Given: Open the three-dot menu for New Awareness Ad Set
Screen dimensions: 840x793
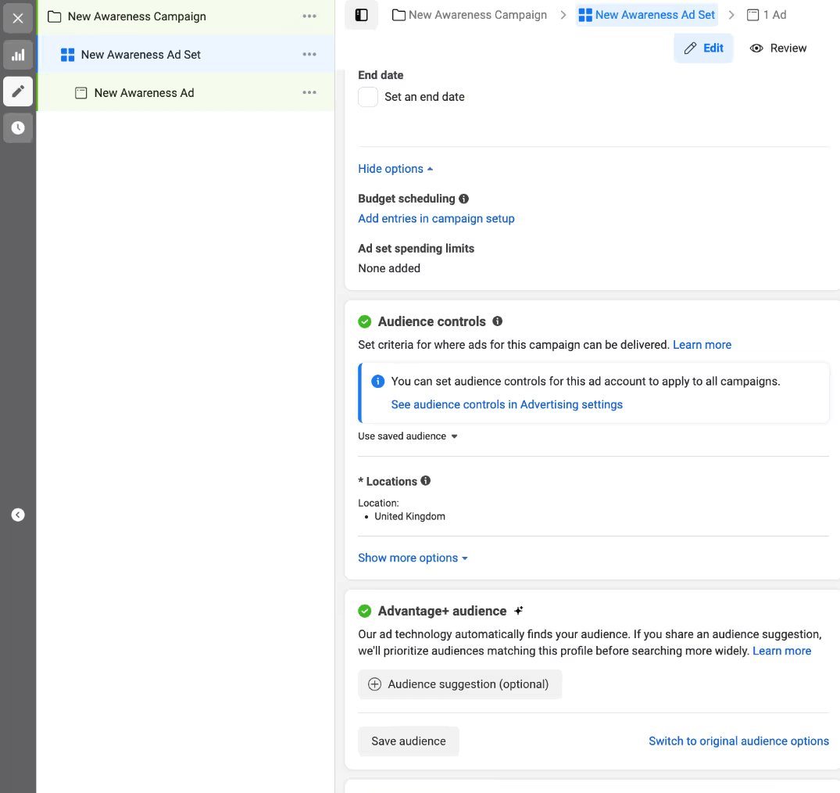Looking at the screenshot, I should (x=309, y=54).
